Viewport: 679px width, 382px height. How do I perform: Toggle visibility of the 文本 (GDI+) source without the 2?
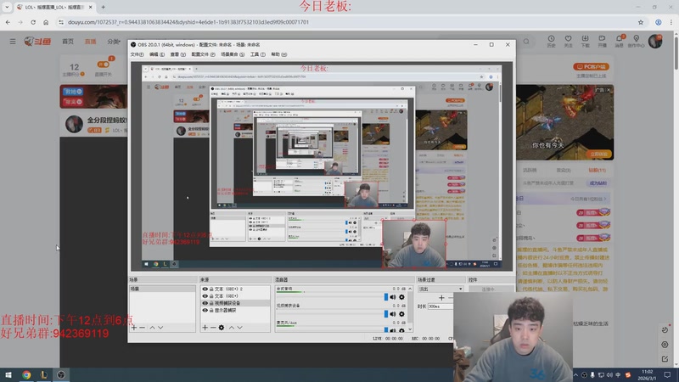click(205, 295)
